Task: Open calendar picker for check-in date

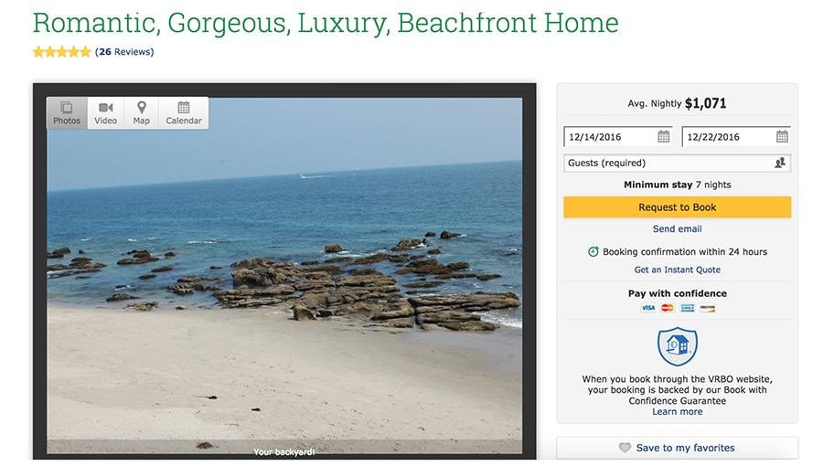Action: pyautogui.click(x=664, y=137)
